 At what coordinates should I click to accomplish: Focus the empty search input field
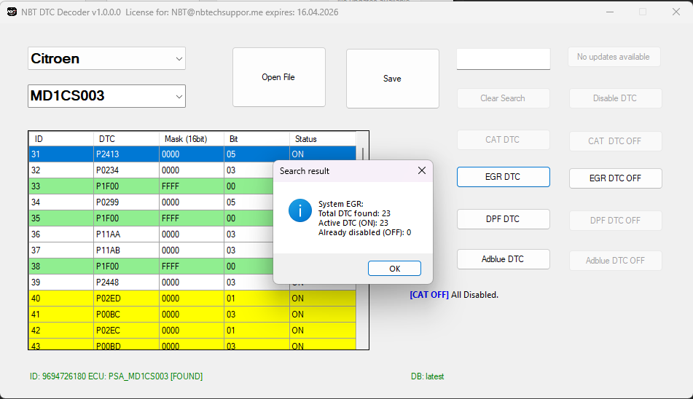pyautogui.click(x=504, y=59)
